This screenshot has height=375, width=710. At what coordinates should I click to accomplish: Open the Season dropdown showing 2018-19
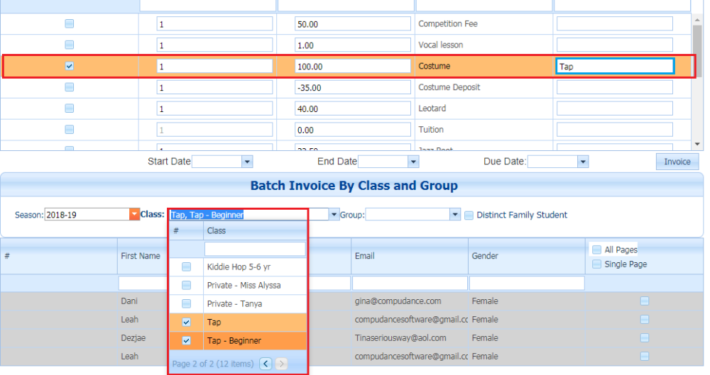[x=134, y=214]
